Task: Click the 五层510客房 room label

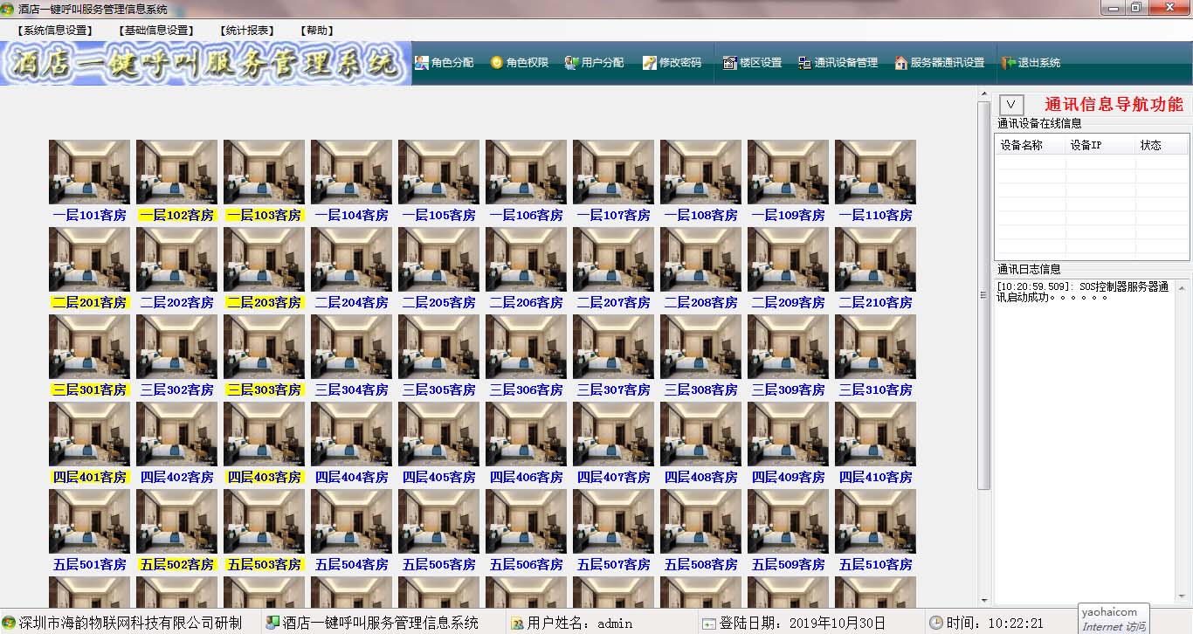Action: tap(875, 565)
